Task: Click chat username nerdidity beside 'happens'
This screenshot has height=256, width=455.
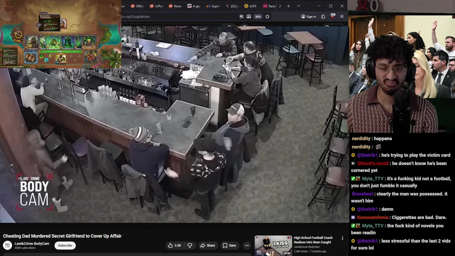Action: click(361, 139)
